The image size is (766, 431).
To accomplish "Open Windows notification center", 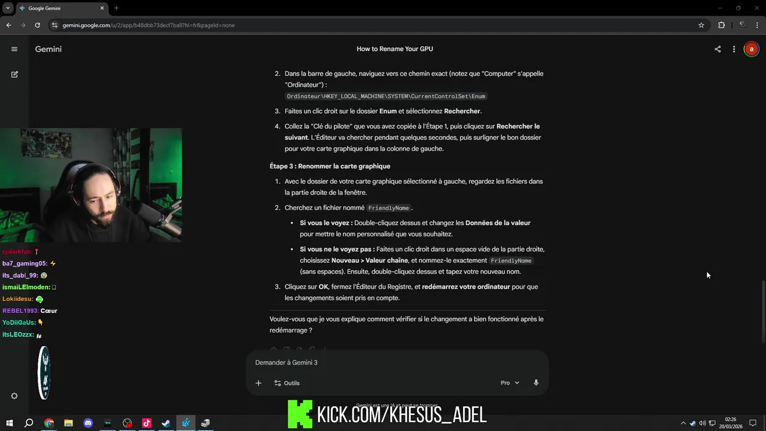I will (x=753, y=423).
